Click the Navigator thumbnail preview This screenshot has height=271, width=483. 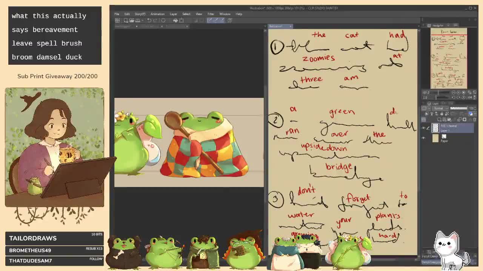(x=449, y=59)
